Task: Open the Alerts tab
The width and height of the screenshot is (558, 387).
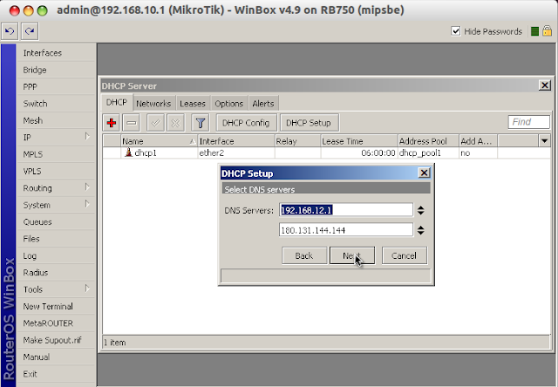Action: (263, 104)
